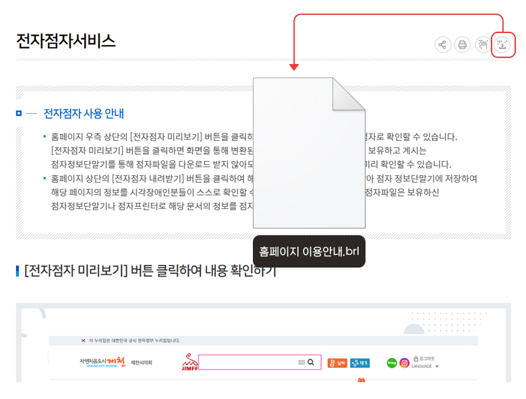The image size is (526, 399).
Task: Open the braille preview hand icon
Action: coord(483,45)
